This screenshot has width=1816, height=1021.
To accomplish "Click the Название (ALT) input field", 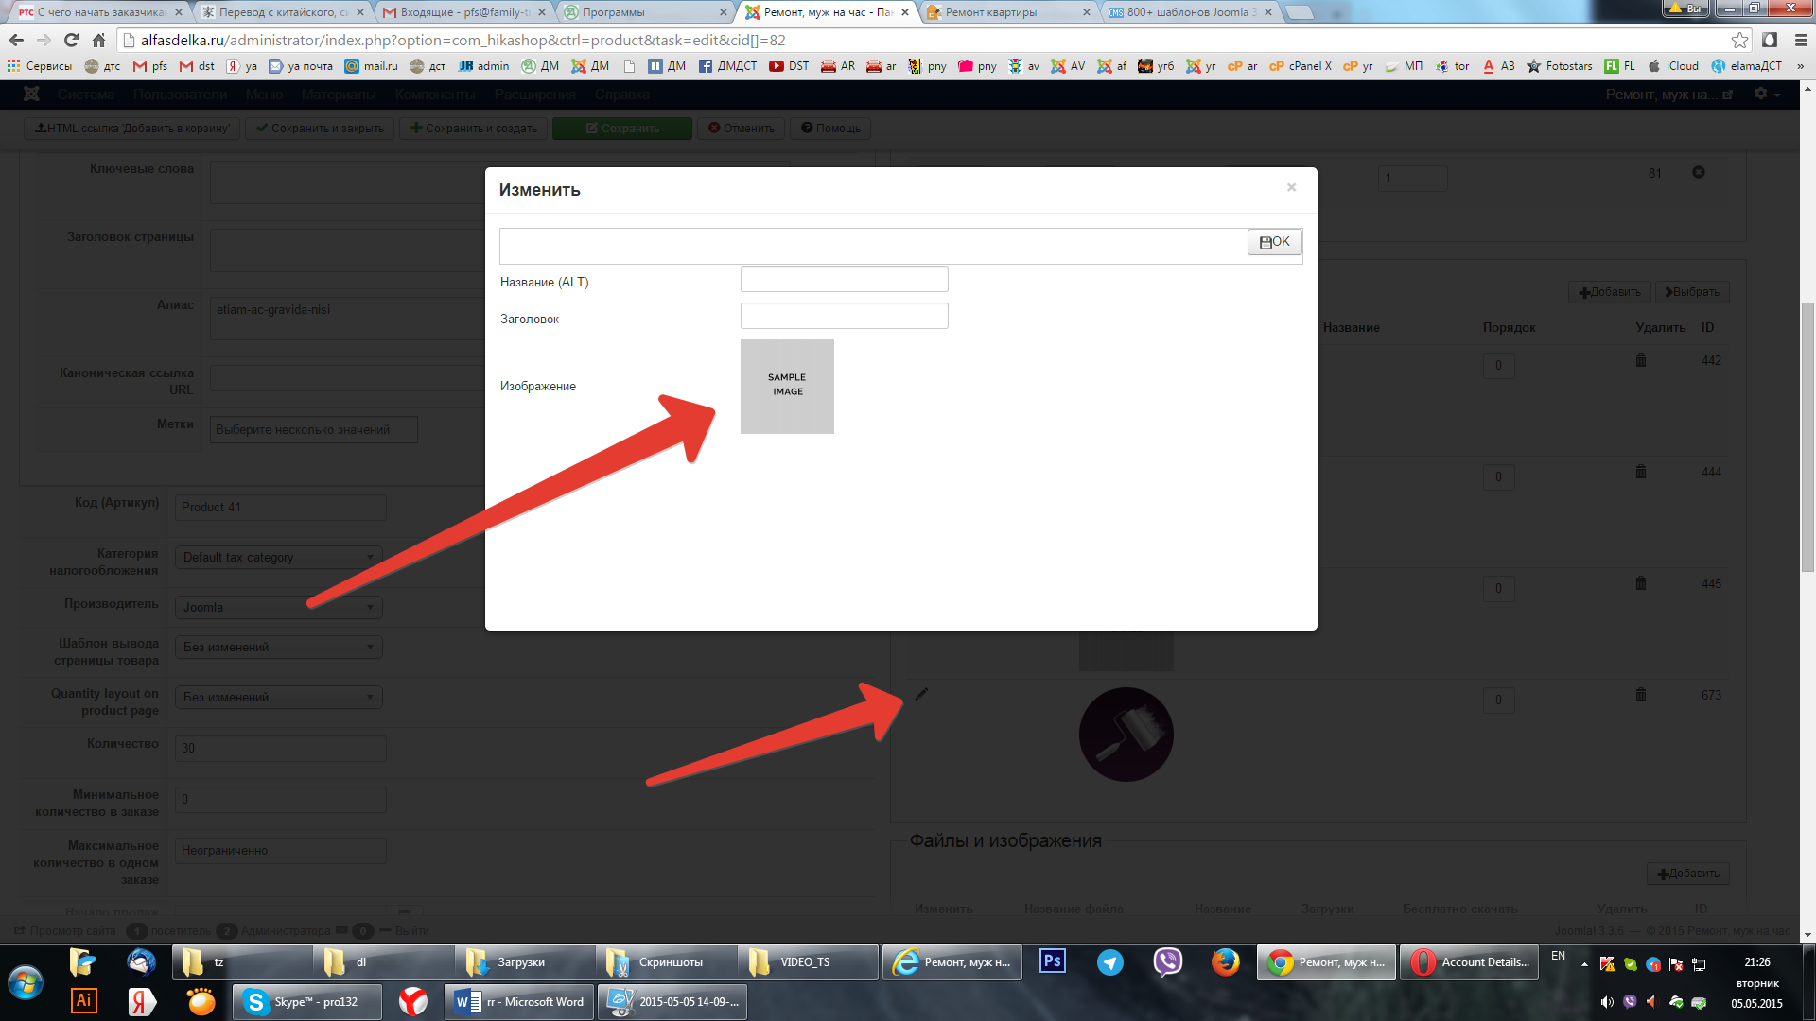I will (x=844, y=279).
